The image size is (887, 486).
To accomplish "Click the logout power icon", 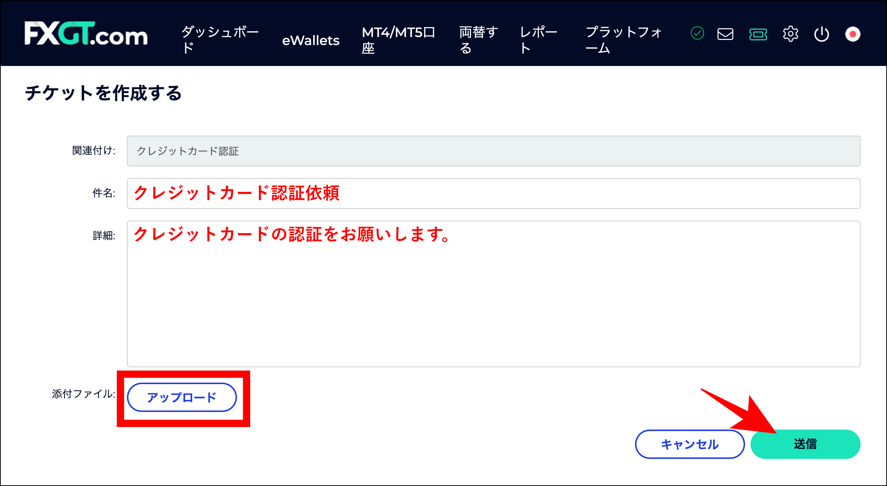I will click(822, 34).
